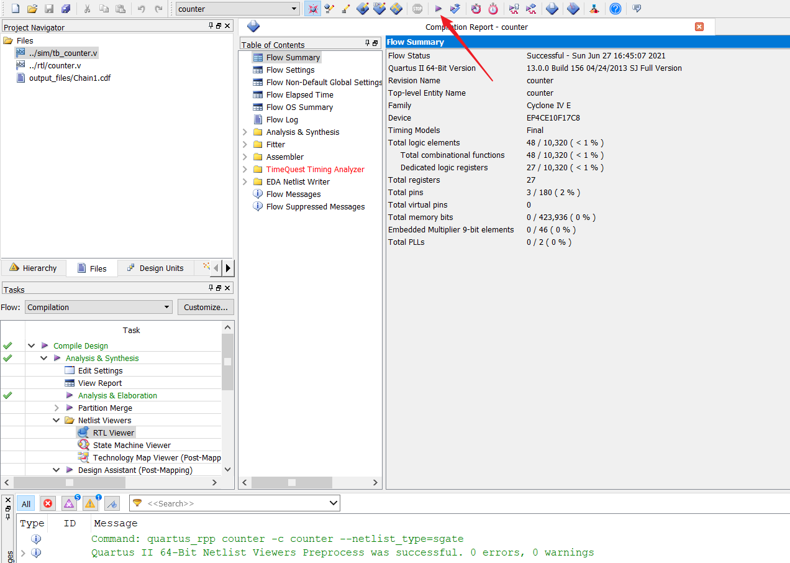Show All messages filter
The width and height of the screenshot is (790, 563).
coord(26,503)
